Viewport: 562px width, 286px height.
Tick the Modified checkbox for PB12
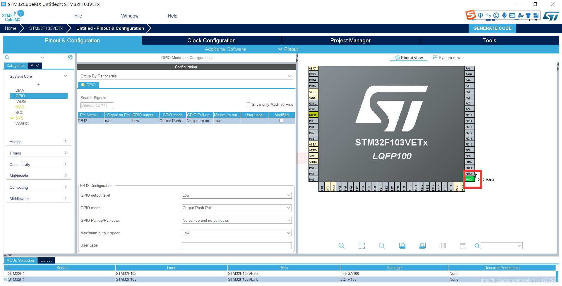[x=281, y=121]
